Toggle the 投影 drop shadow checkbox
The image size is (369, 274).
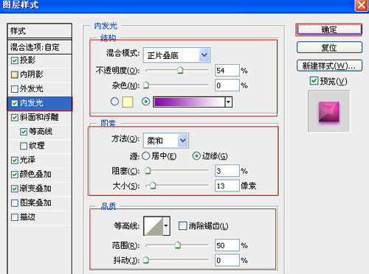(x=15, y=60)
